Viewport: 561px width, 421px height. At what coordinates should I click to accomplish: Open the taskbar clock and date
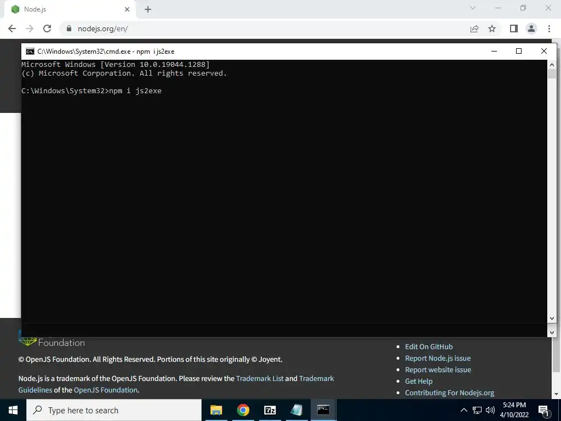pyautogui.click(x=514, y=410)
